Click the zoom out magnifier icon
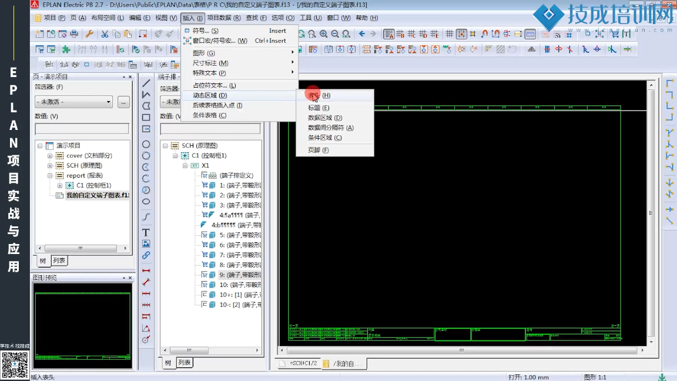This screenshot has width=677, height=381. (x=334, y=34)
